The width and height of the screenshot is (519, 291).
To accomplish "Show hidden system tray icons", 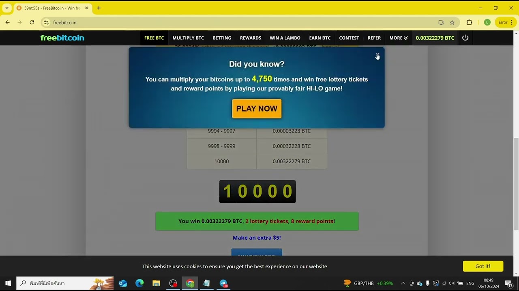I will tap(403, 283).
